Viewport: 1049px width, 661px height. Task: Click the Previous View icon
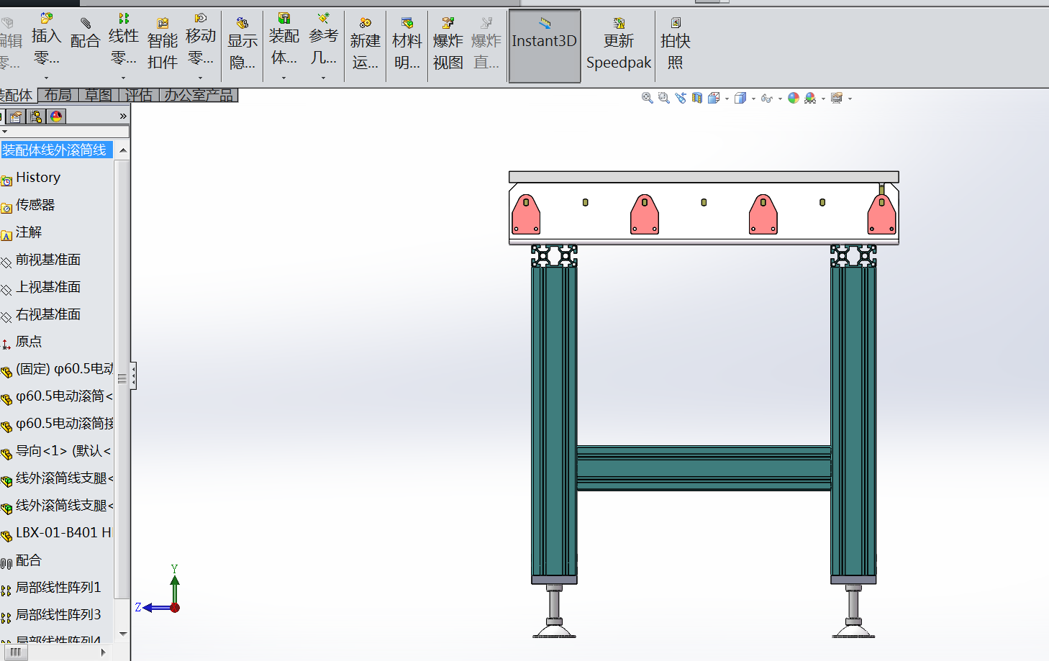(681, 98)
